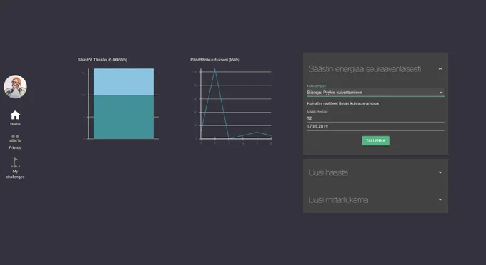Collapse the Säästin energiaa seuraavanlaisesti panel chevron
Viewport: 486px width, 265px height.
point(440,69)
